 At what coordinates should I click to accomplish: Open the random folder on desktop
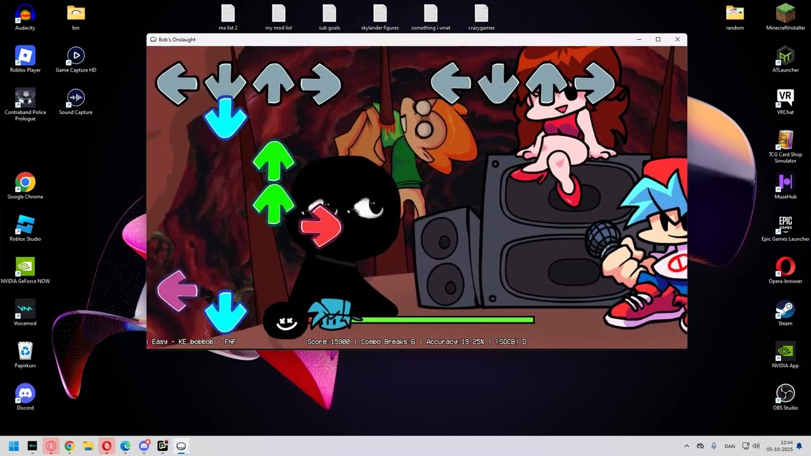click(x=734, y=17)
